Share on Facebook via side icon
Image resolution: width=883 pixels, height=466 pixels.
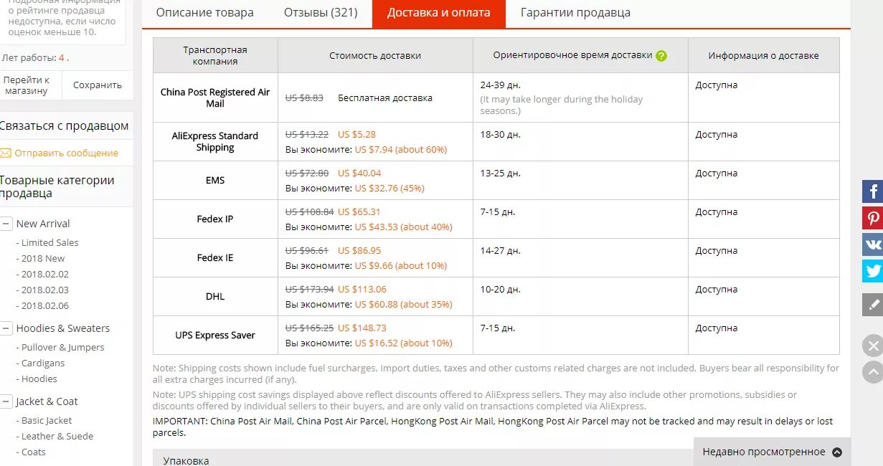pos(872,191)
